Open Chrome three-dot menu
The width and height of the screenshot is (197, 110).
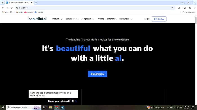pos(194,8)
